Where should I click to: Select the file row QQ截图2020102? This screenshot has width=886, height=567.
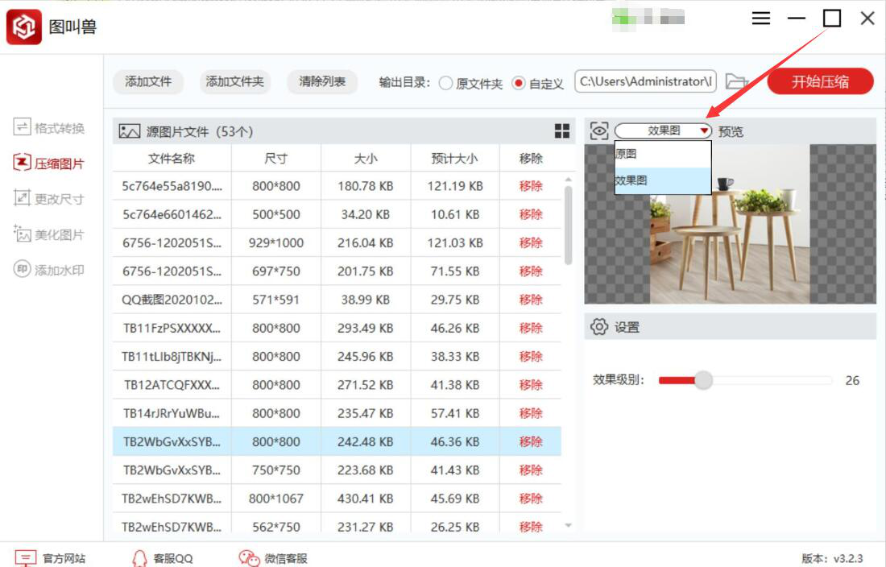point(337,300)
